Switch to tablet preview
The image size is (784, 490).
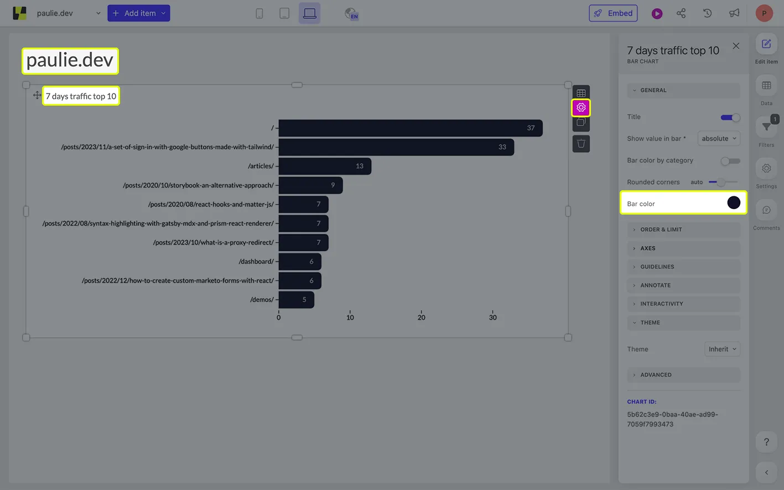(284, 13)
